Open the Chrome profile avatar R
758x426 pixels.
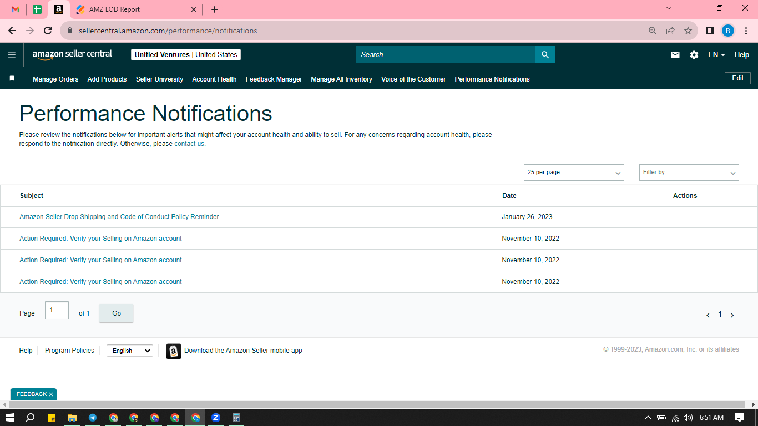coord(728,31)
